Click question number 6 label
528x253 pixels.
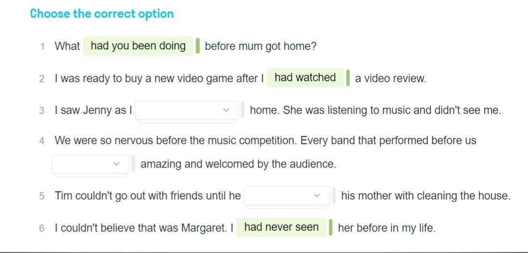pos(42,228)
